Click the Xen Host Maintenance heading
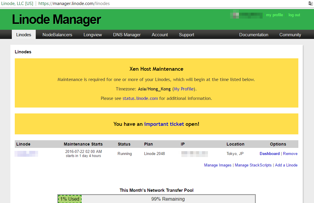The height and width of the screenshot is (203, 314). [x=156, y=69]
